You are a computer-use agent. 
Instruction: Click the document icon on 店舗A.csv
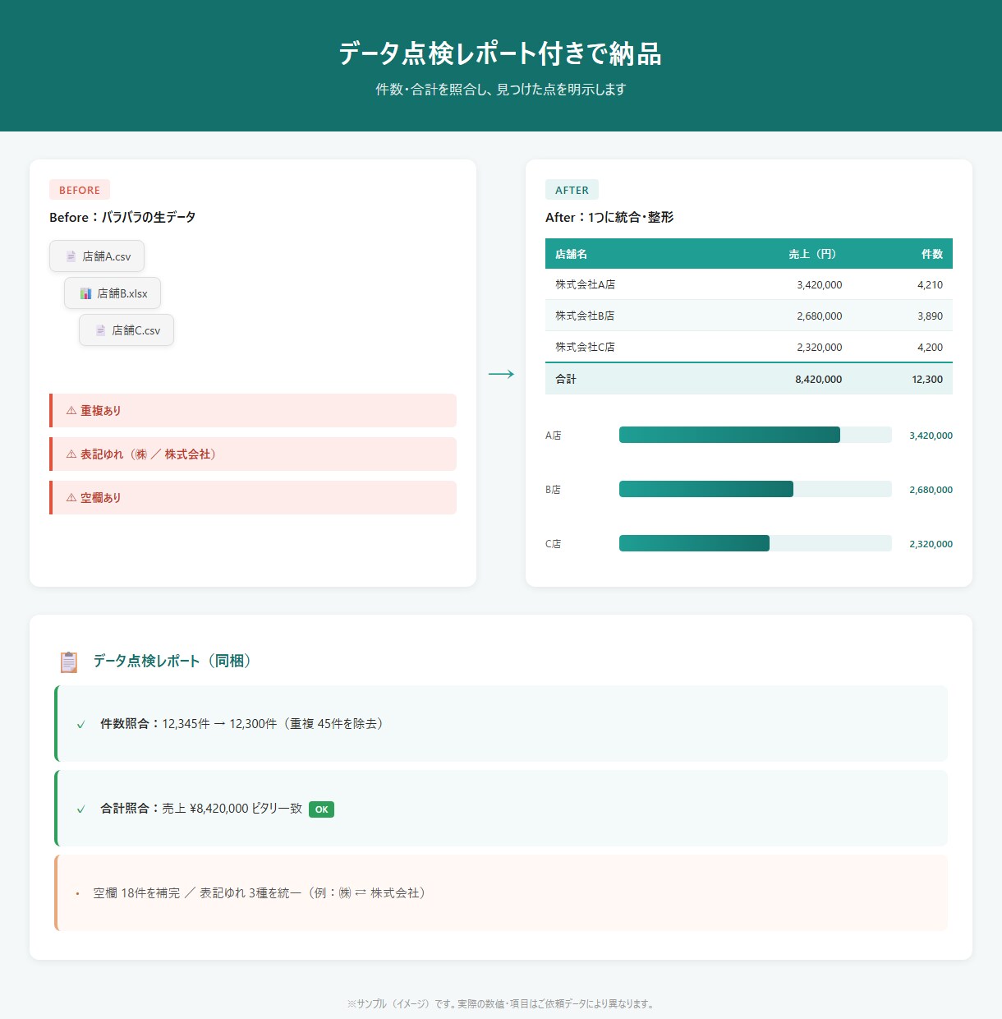71,256
